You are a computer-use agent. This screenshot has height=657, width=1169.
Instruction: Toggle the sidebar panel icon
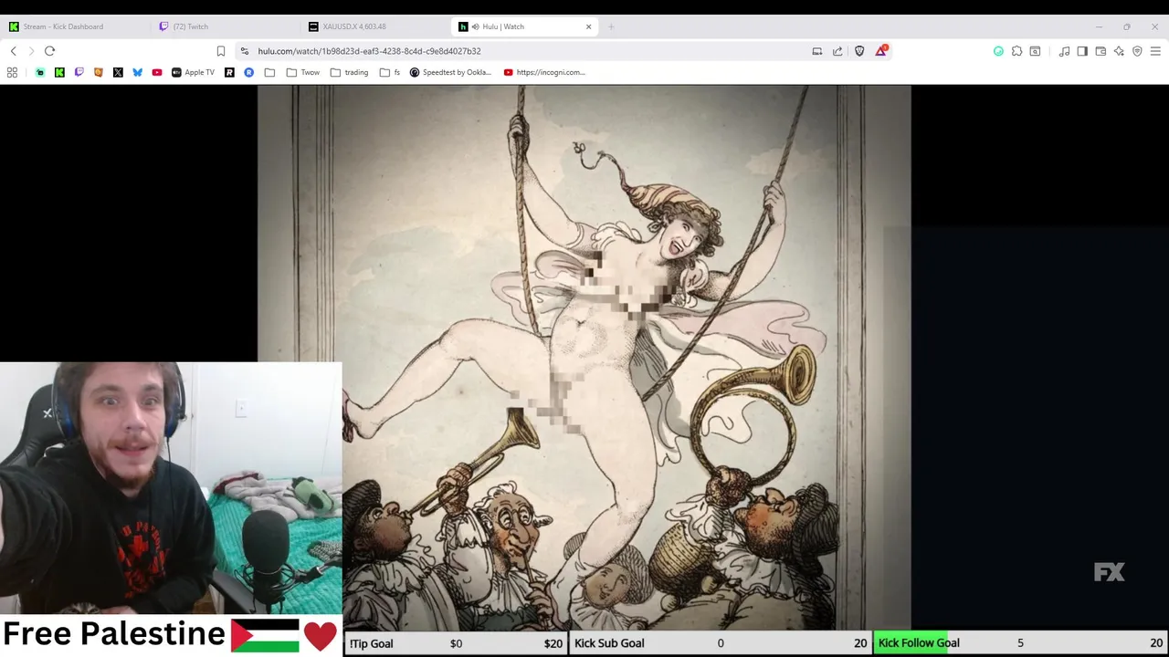1082,51
